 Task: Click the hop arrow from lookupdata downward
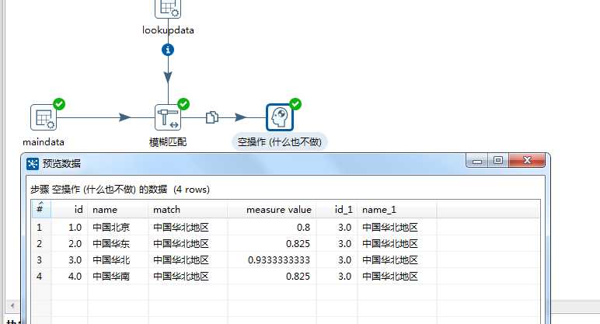pyautogui.click(x=168, y=77)
